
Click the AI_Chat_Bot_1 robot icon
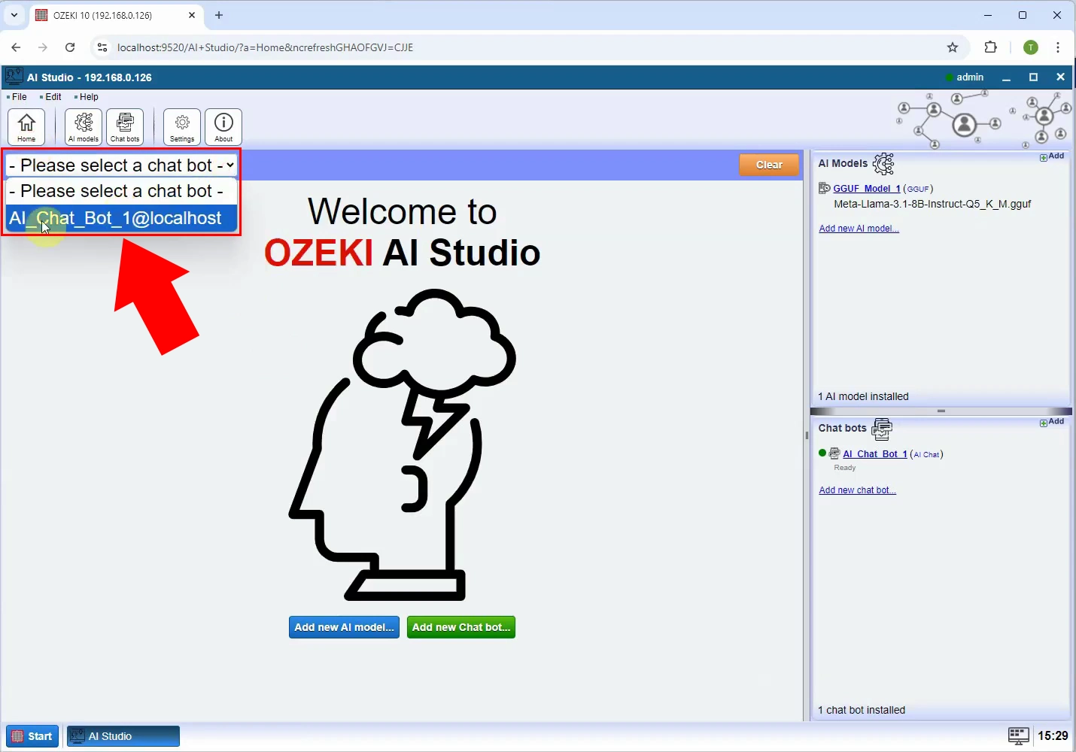834,453
